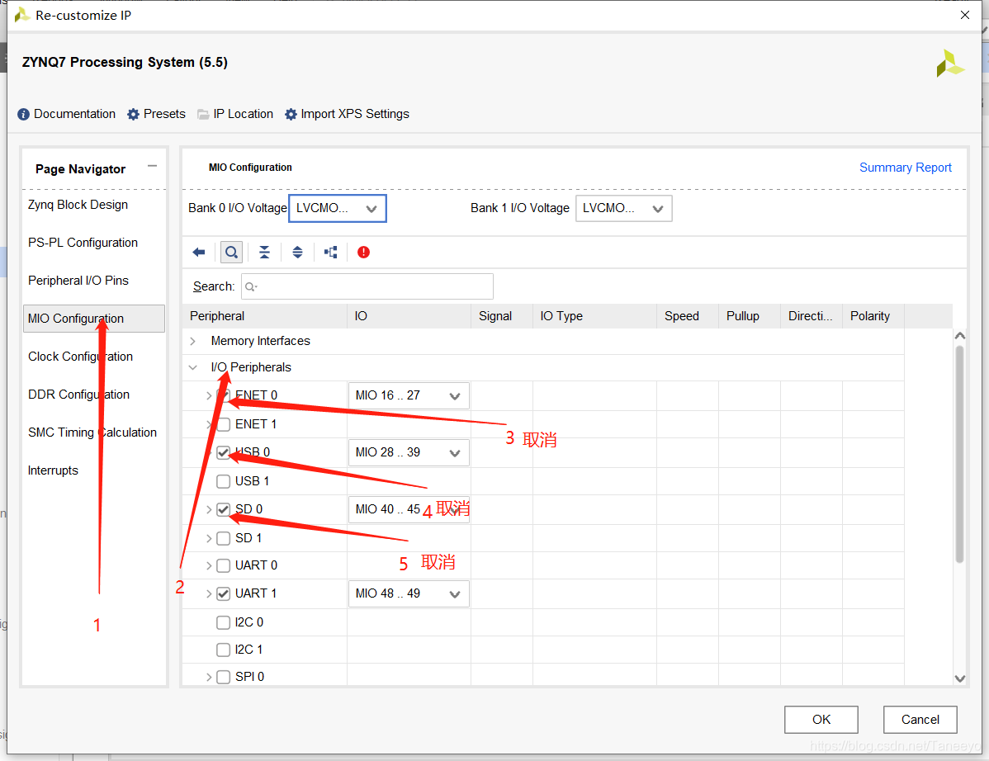Expand the SD 1 row
This screenshot has height=761, width=989.
tap(209, 538)
